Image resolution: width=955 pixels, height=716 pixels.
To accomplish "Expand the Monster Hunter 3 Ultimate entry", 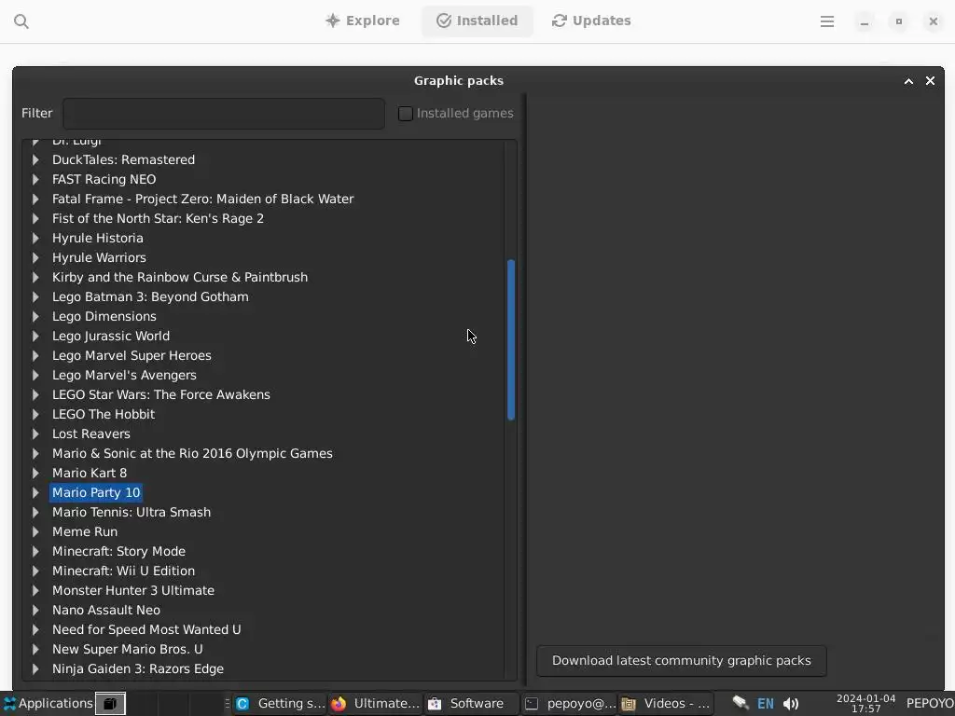I will 35,590.
